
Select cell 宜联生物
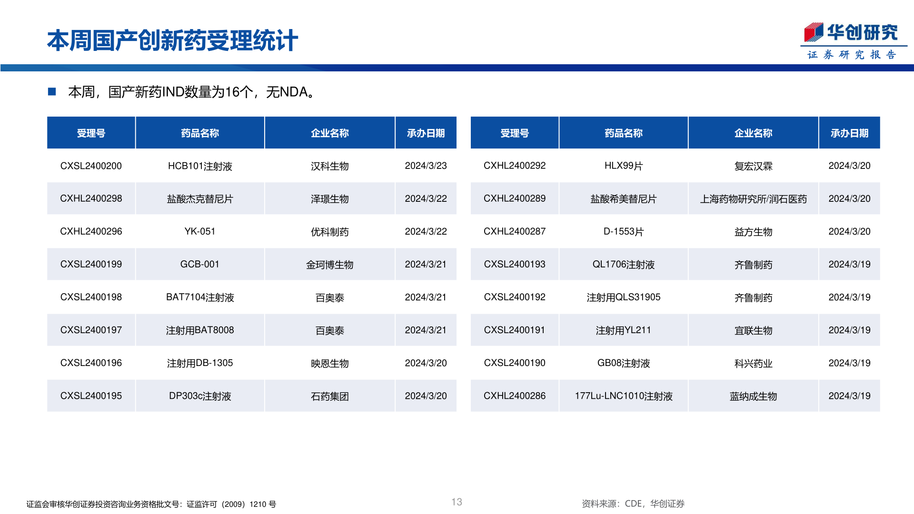tap(754, 330)
